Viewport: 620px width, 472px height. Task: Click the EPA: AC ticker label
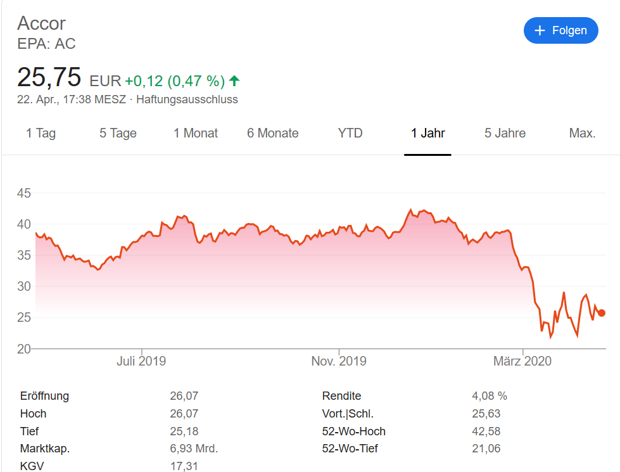tap(46, 44)
